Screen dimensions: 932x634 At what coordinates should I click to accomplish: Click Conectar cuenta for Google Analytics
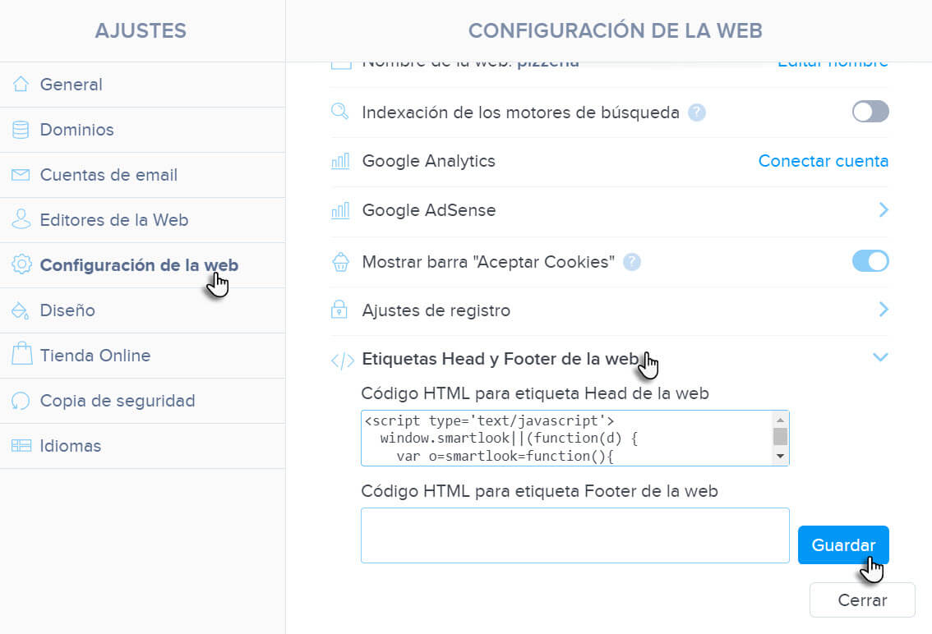tap(823, 161)
